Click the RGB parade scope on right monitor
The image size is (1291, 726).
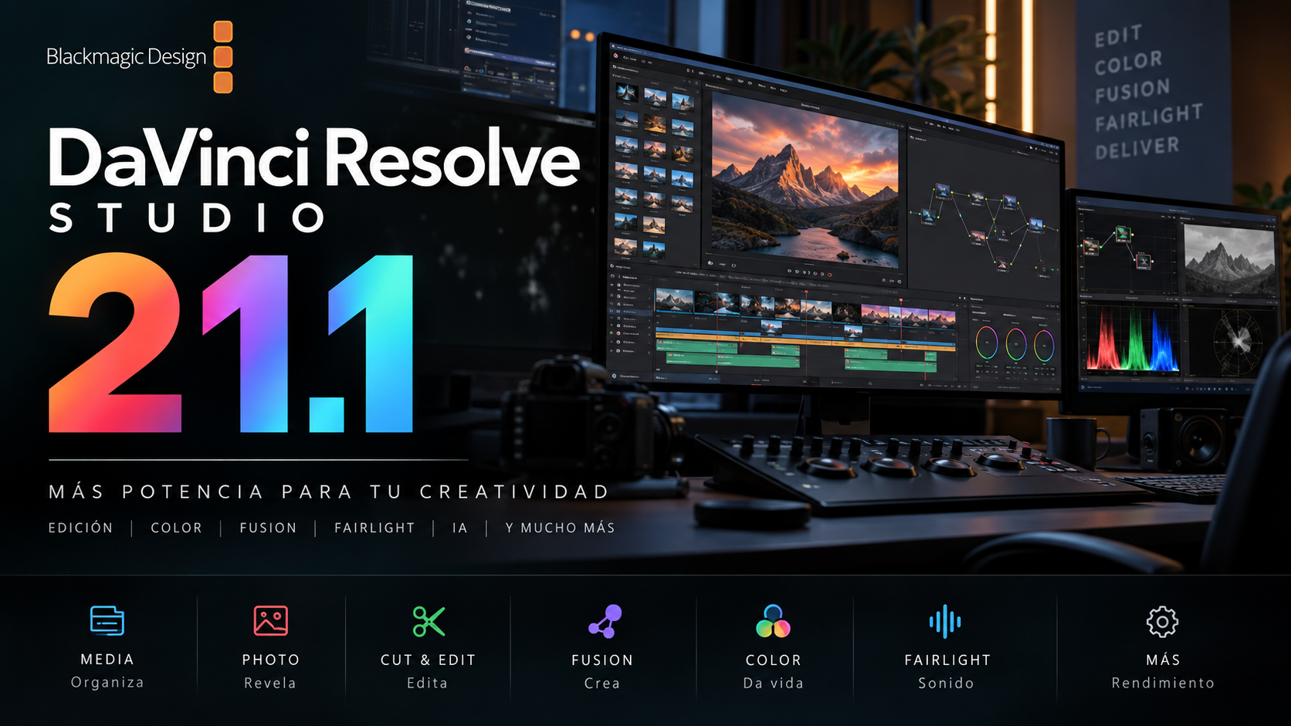point(1132,339)
